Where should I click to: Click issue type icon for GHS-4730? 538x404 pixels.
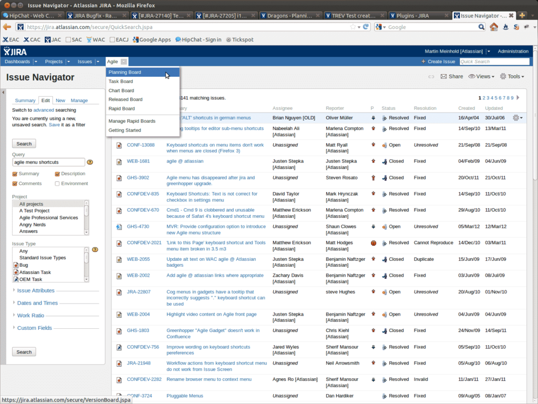coord(119,227)
